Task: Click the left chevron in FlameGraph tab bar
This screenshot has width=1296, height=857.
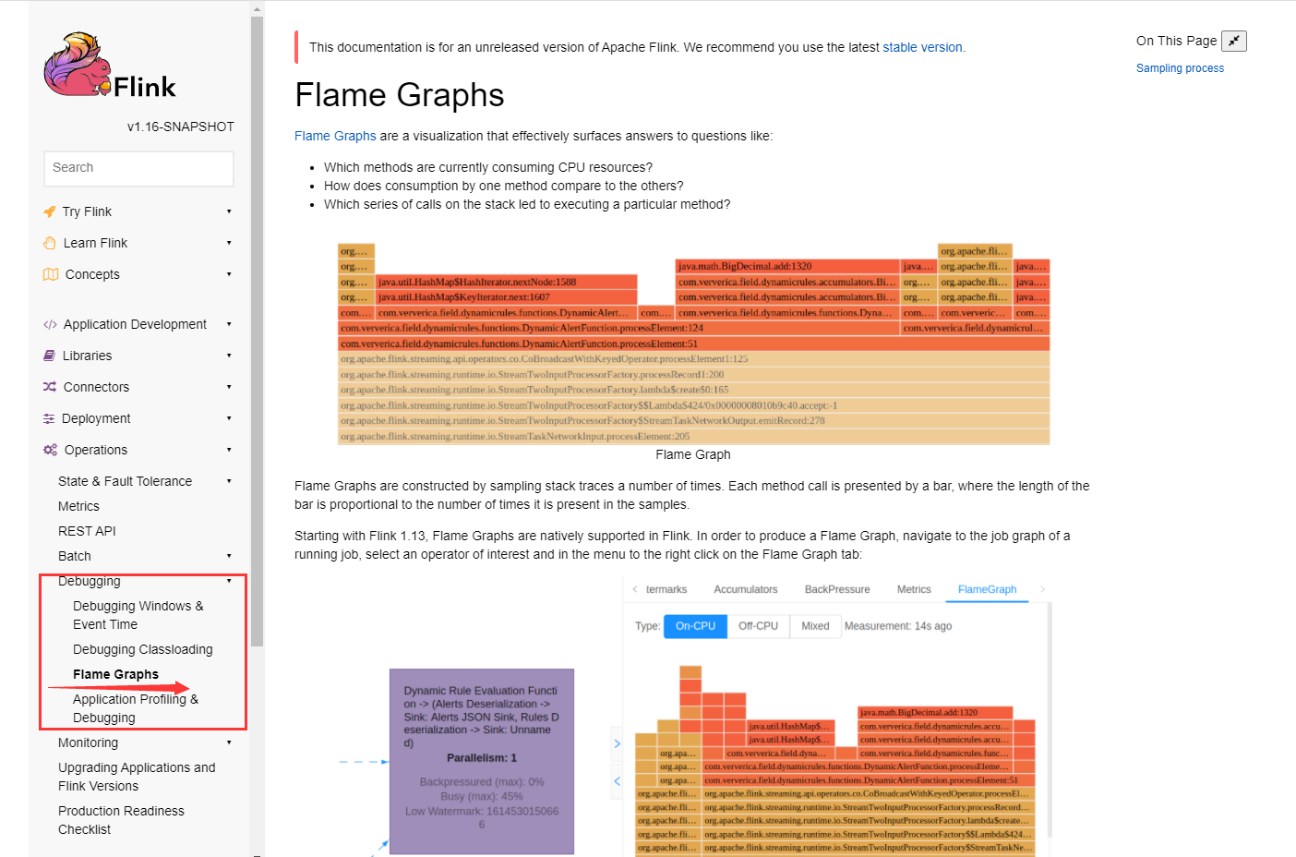Action: pyautogui.click(x=635, y=589)
